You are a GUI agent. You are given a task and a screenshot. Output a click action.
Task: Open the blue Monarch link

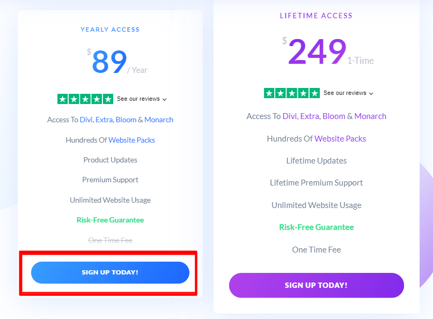(159, 120)
